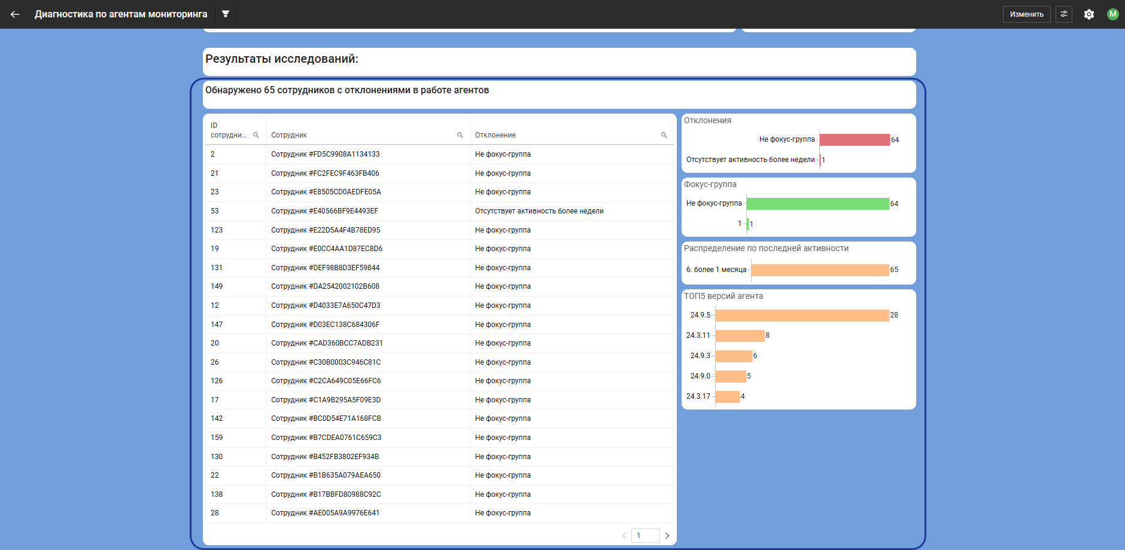Select row Сотрудник #D03EC138C684306F
The image size is (1125, 550).
(440, 325)
